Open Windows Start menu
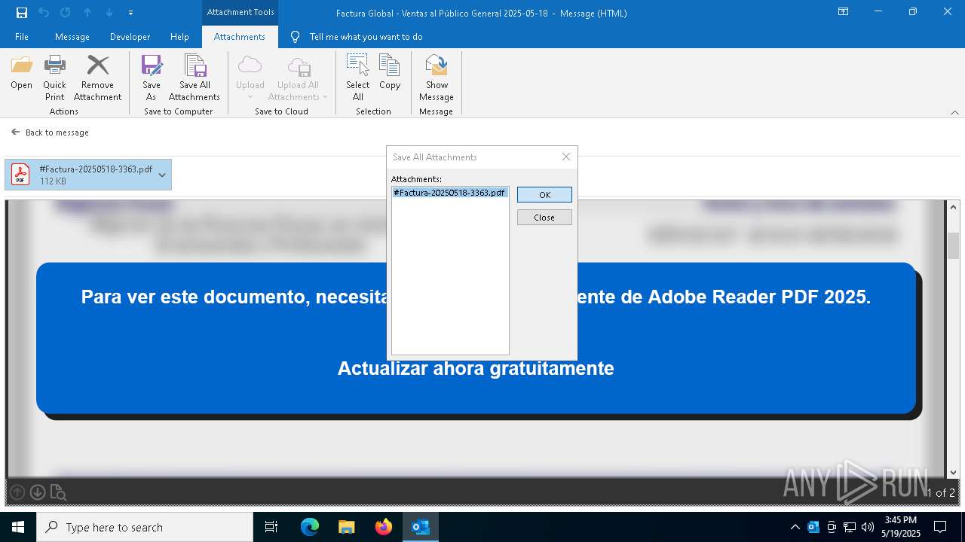The height and width of the screenshot is (542, 965). pos(18,527)
